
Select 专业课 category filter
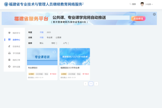tap(49, 38)
